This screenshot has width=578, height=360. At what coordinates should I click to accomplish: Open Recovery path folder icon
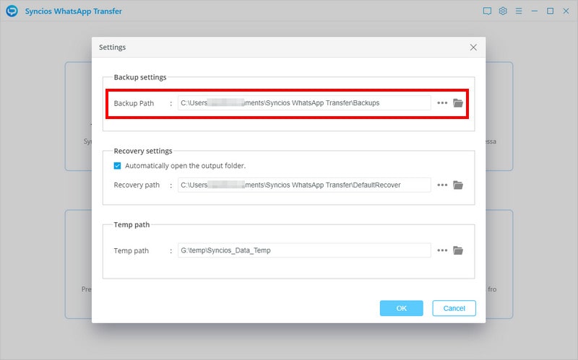tap(458, 185)
